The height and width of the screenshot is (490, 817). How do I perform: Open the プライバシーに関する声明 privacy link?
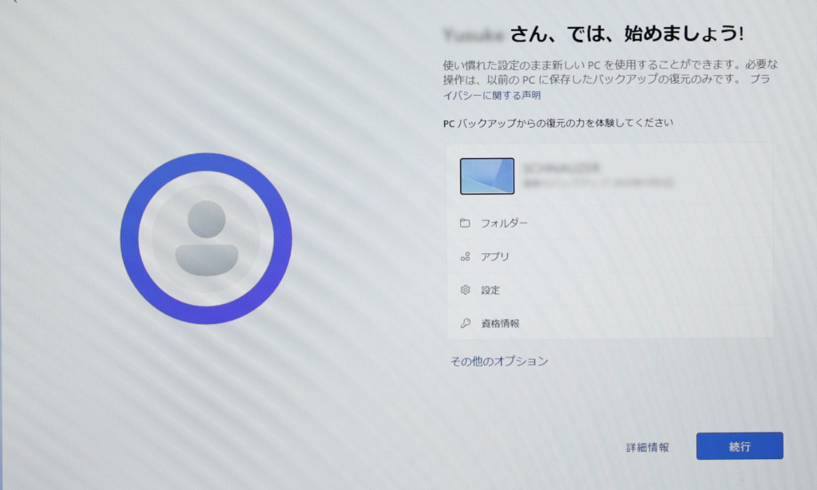[492, 95]
